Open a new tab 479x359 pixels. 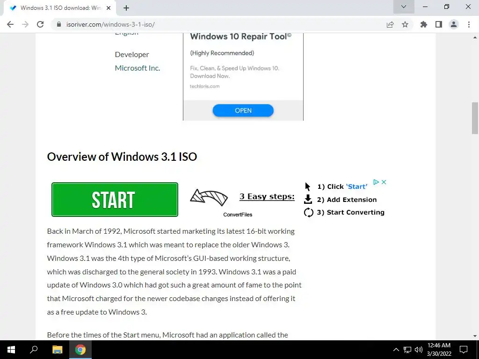coord(126,8)
